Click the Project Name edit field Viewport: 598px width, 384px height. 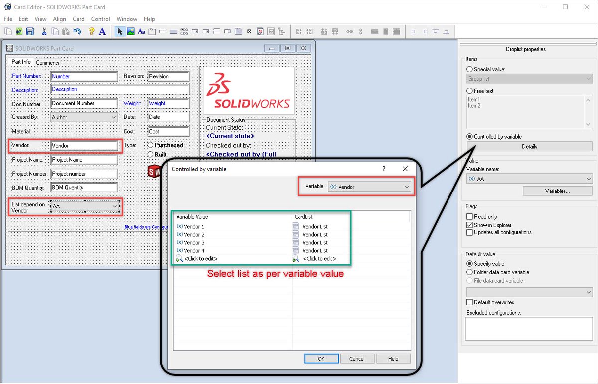[84, 160]
